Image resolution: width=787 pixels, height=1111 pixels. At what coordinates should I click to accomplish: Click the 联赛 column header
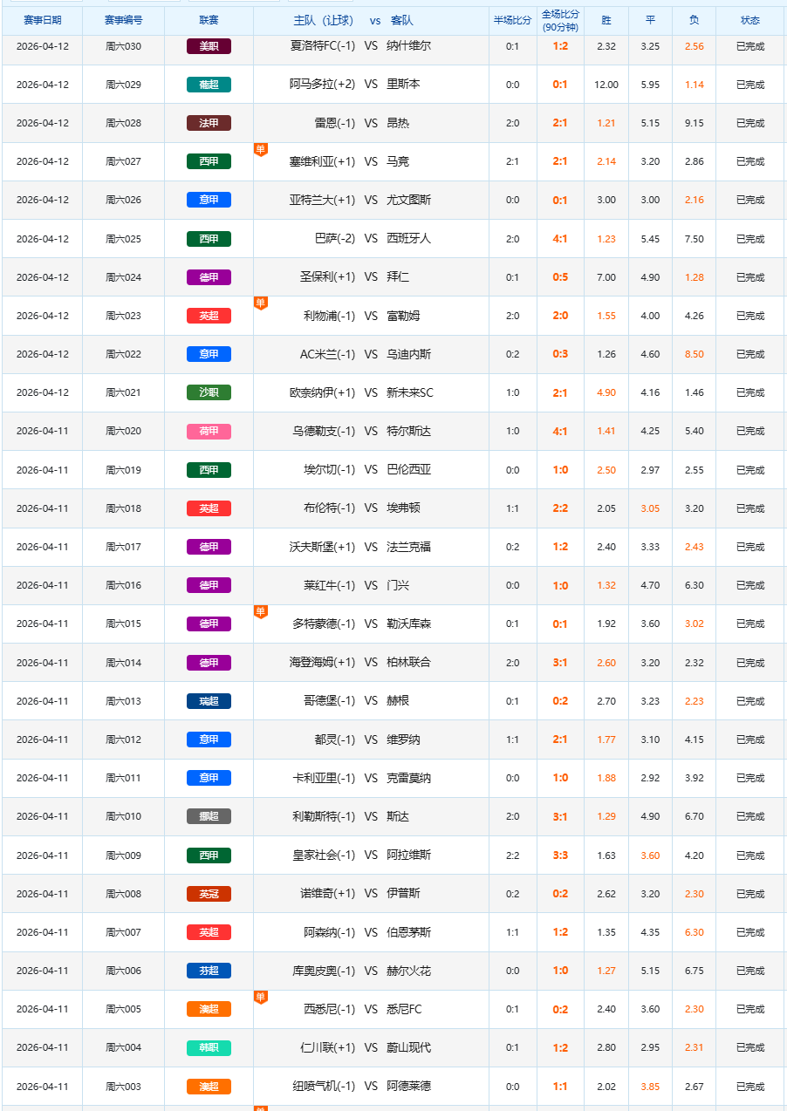click(209, 20)
